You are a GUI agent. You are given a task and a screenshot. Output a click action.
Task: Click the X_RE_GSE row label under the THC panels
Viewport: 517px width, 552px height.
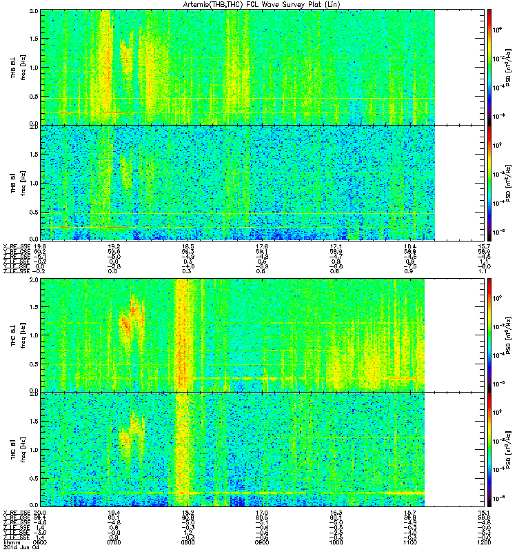click(x=17, y=513)
